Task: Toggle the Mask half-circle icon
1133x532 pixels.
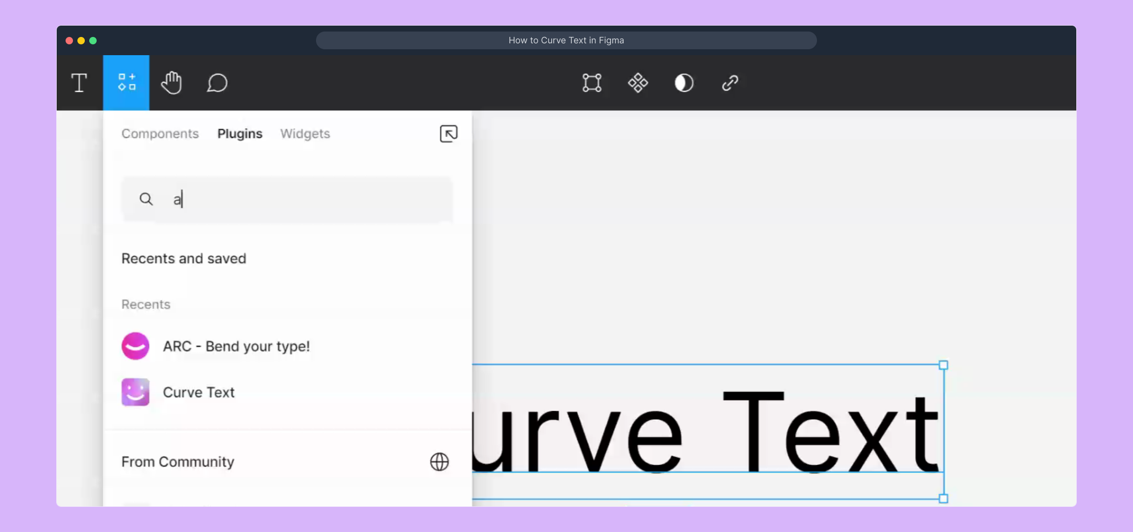Action: [684, 83]
